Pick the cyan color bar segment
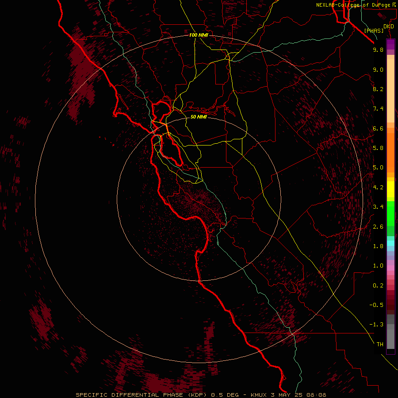The height and width of the screenshot is (398, 398). pos(390,243)
